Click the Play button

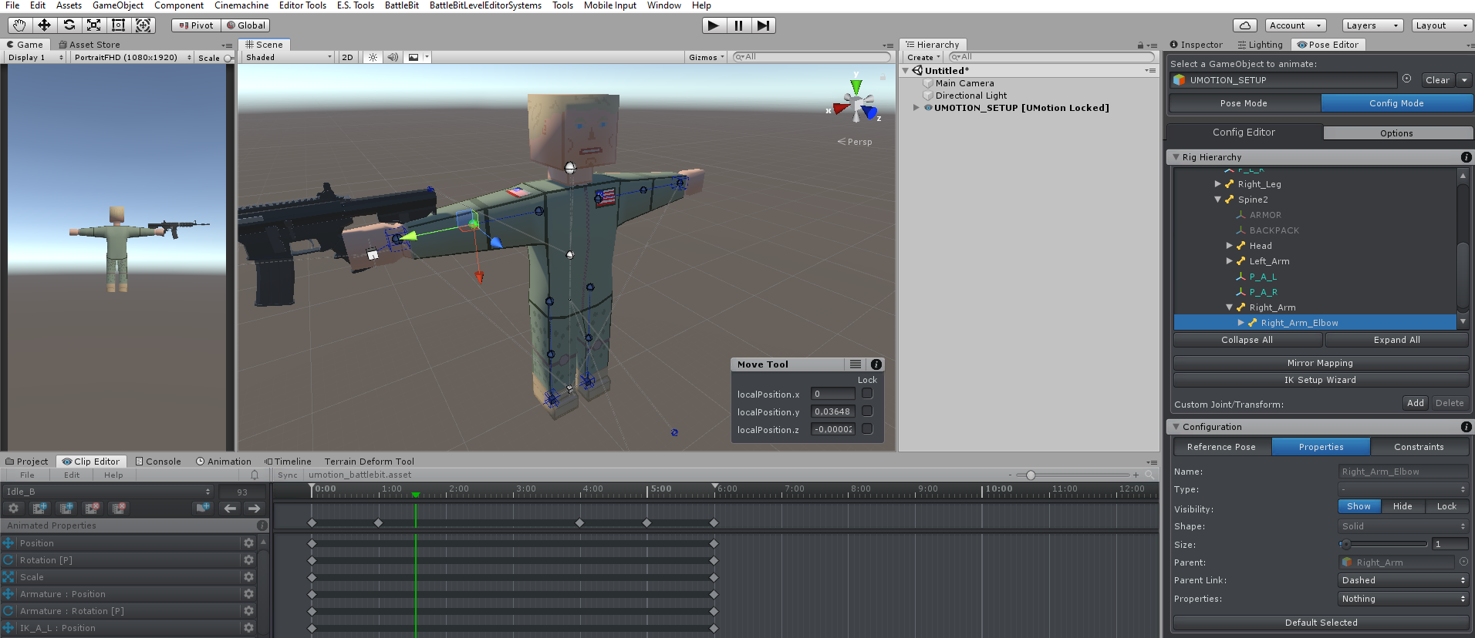coord(714,25)
